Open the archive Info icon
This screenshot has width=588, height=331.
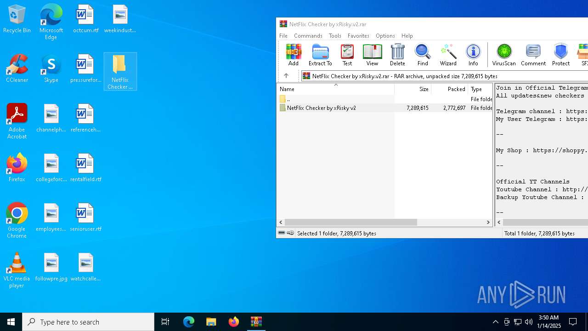tap(473, 55)
